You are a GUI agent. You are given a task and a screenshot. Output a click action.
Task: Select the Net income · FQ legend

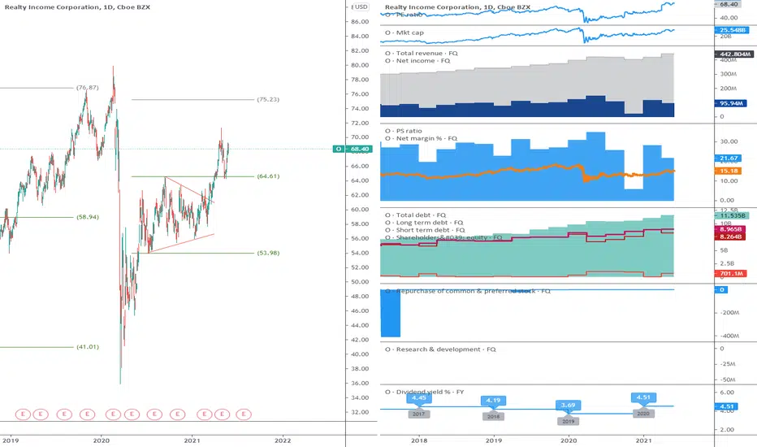pyautogui.click(x=417, y=60)
